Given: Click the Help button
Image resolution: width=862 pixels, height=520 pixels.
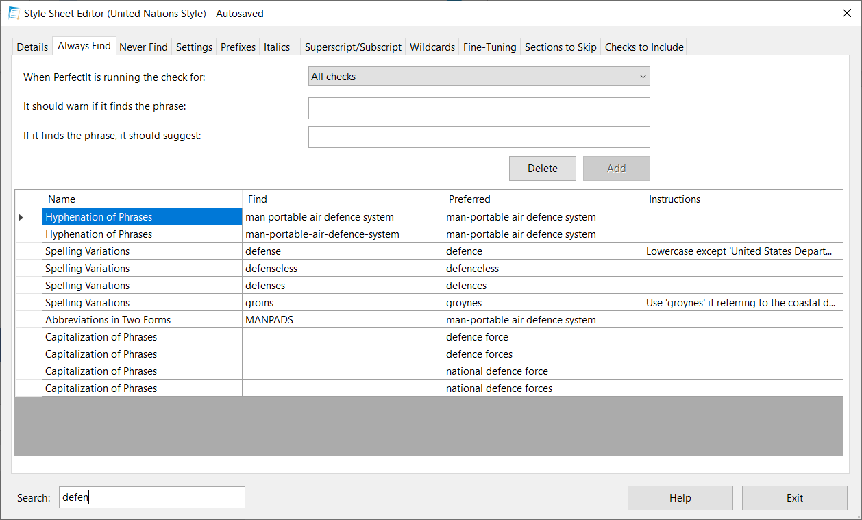Looking at the screenshot, I should point(680,498).
